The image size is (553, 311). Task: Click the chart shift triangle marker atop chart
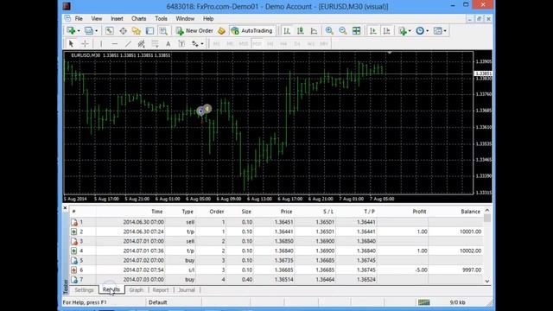click(x=390, y=53)
